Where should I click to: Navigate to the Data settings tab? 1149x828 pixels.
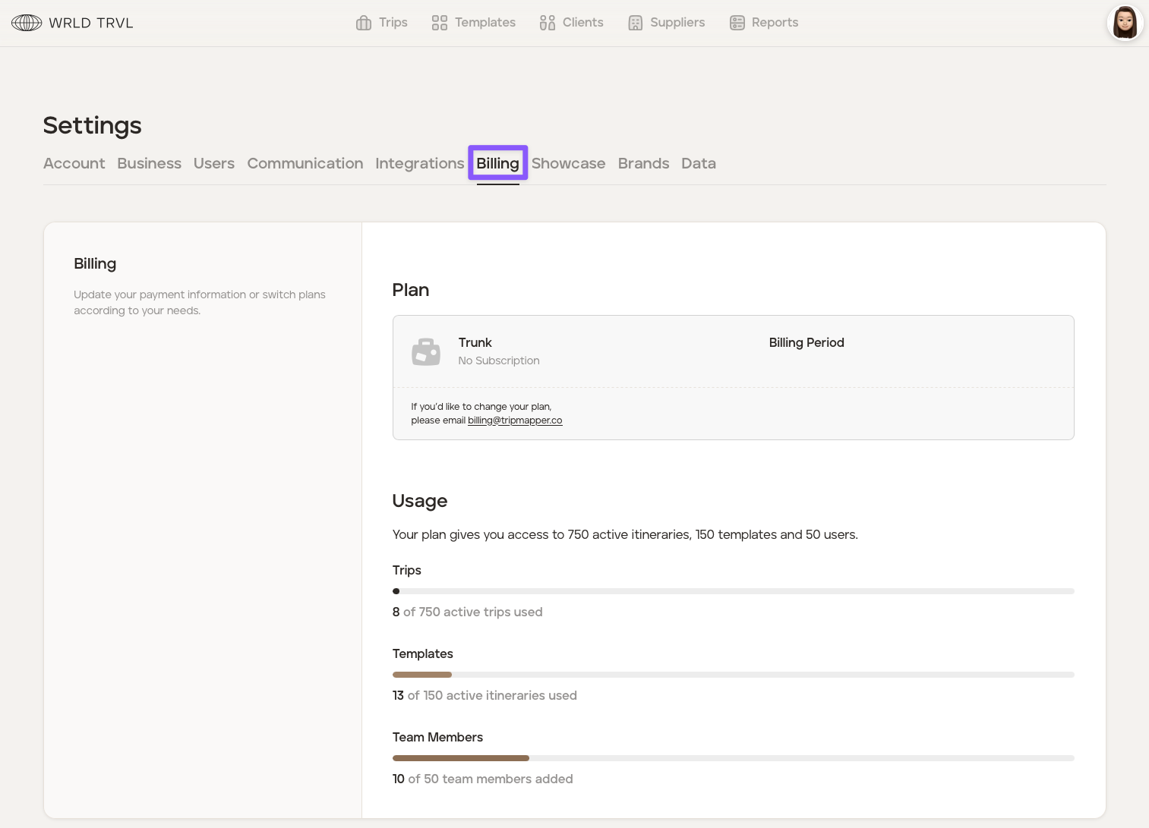[x=698, y=163]
